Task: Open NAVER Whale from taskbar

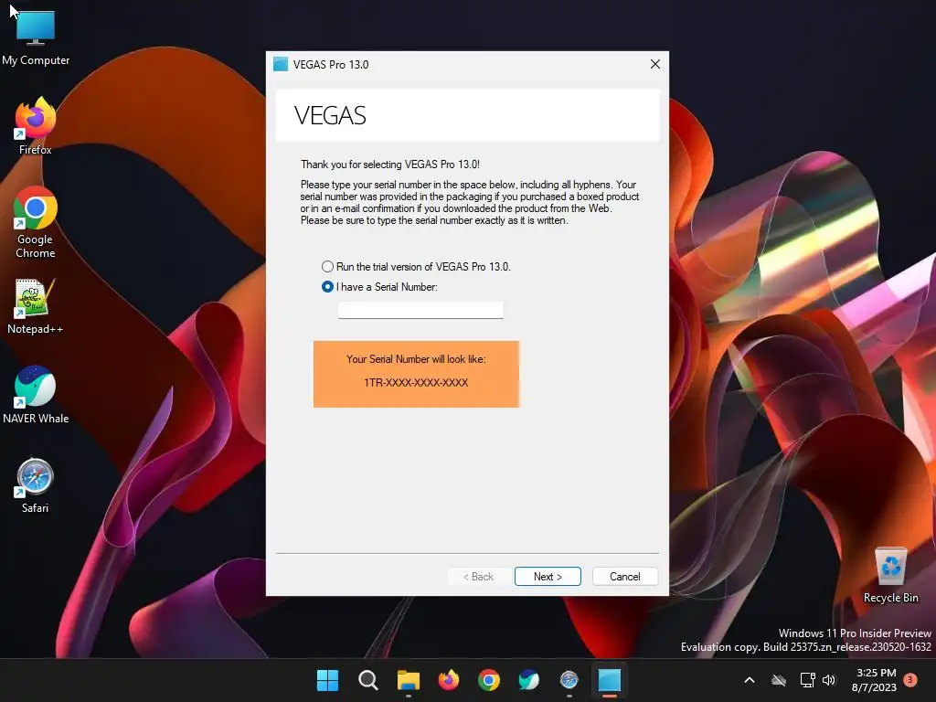Action: [529, 680]
